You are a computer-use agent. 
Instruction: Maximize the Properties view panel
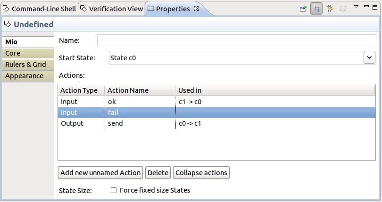click(376, 7)
